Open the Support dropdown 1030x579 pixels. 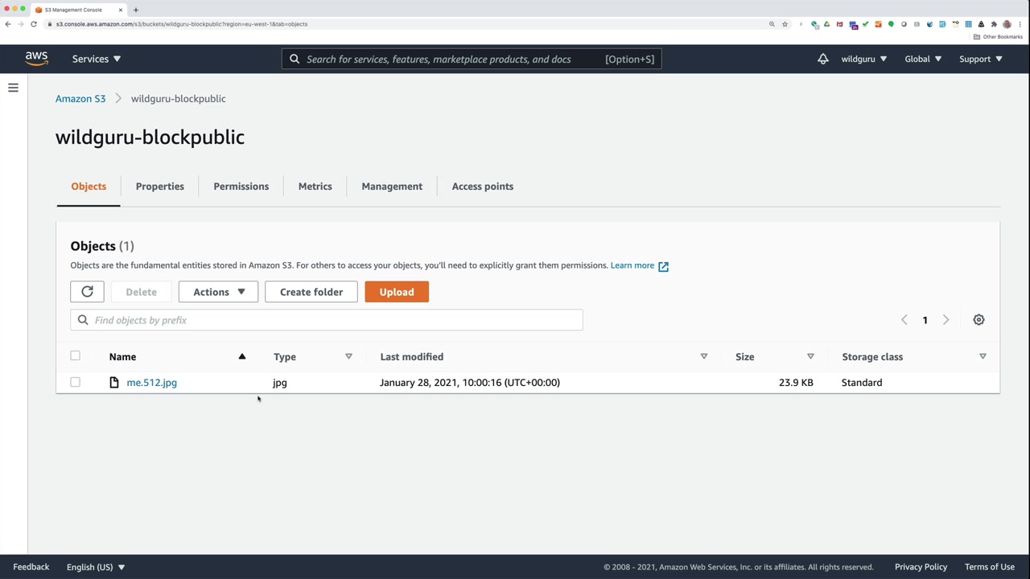click(981, 59)
